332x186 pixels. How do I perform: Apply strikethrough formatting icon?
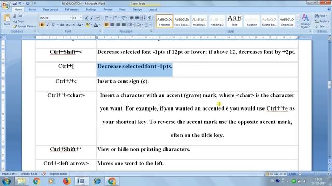point(62,25)
